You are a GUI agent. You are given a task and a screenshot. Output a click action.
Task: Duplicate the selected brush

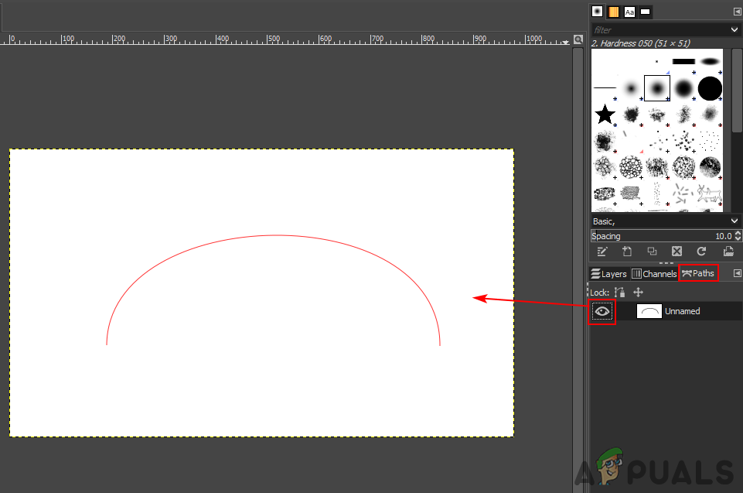click(x=652, y=252)
